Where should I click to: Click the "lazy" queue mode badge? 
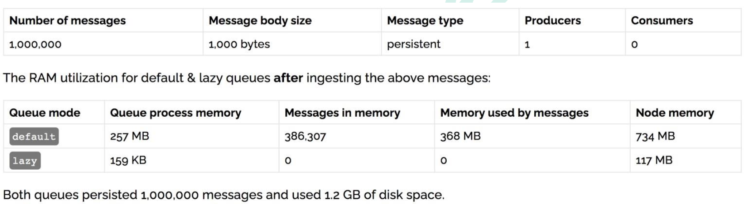pyautogui.click(x=25, y=160)
